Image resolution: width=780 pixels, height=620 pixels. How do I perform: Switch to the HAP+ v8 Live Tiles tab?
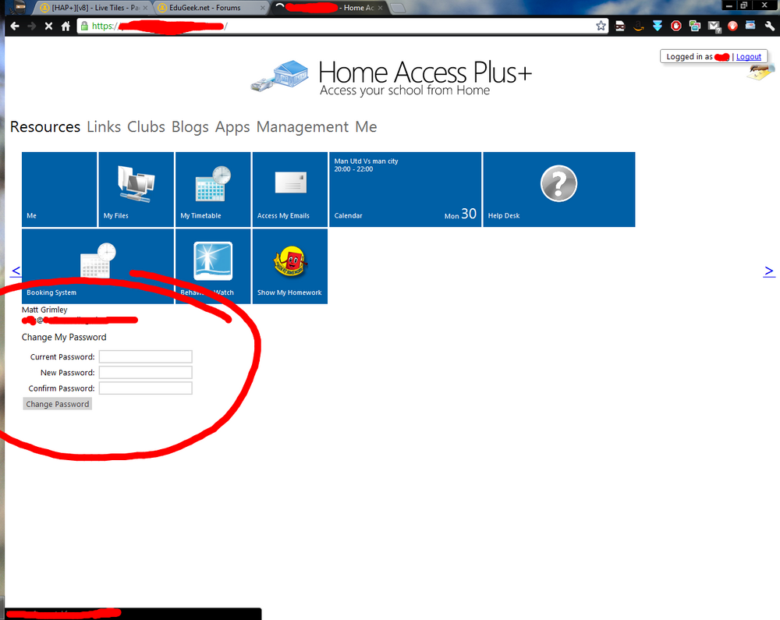[x=94, y=8]
